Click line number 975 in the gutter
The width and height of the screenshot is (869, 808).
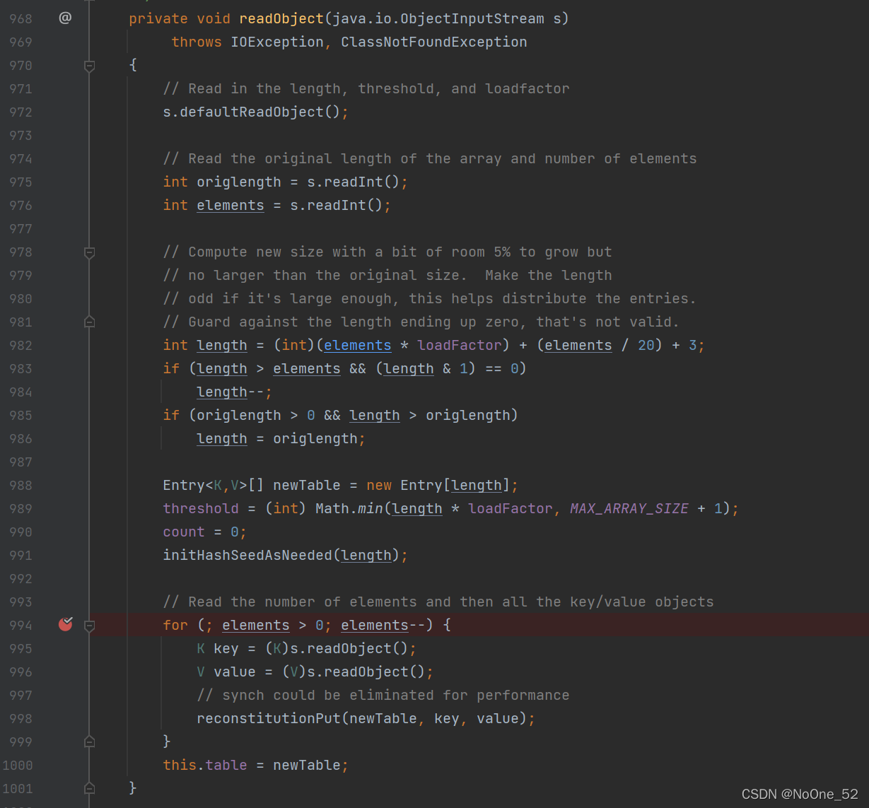21,182
